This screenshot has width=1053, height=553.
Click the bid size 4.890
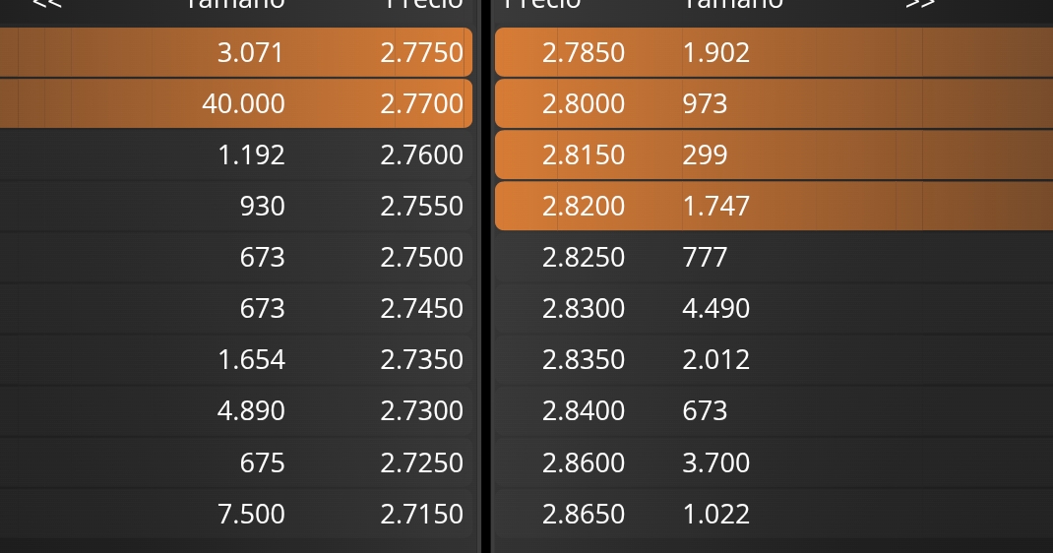(x=251, y=410)
